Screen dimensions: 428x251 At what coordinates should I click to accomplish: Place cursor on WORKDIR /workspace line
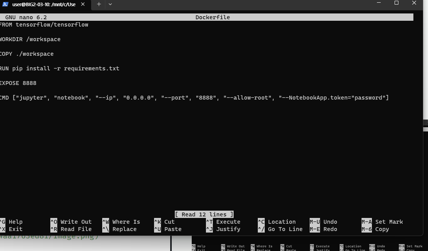(30, 39)
